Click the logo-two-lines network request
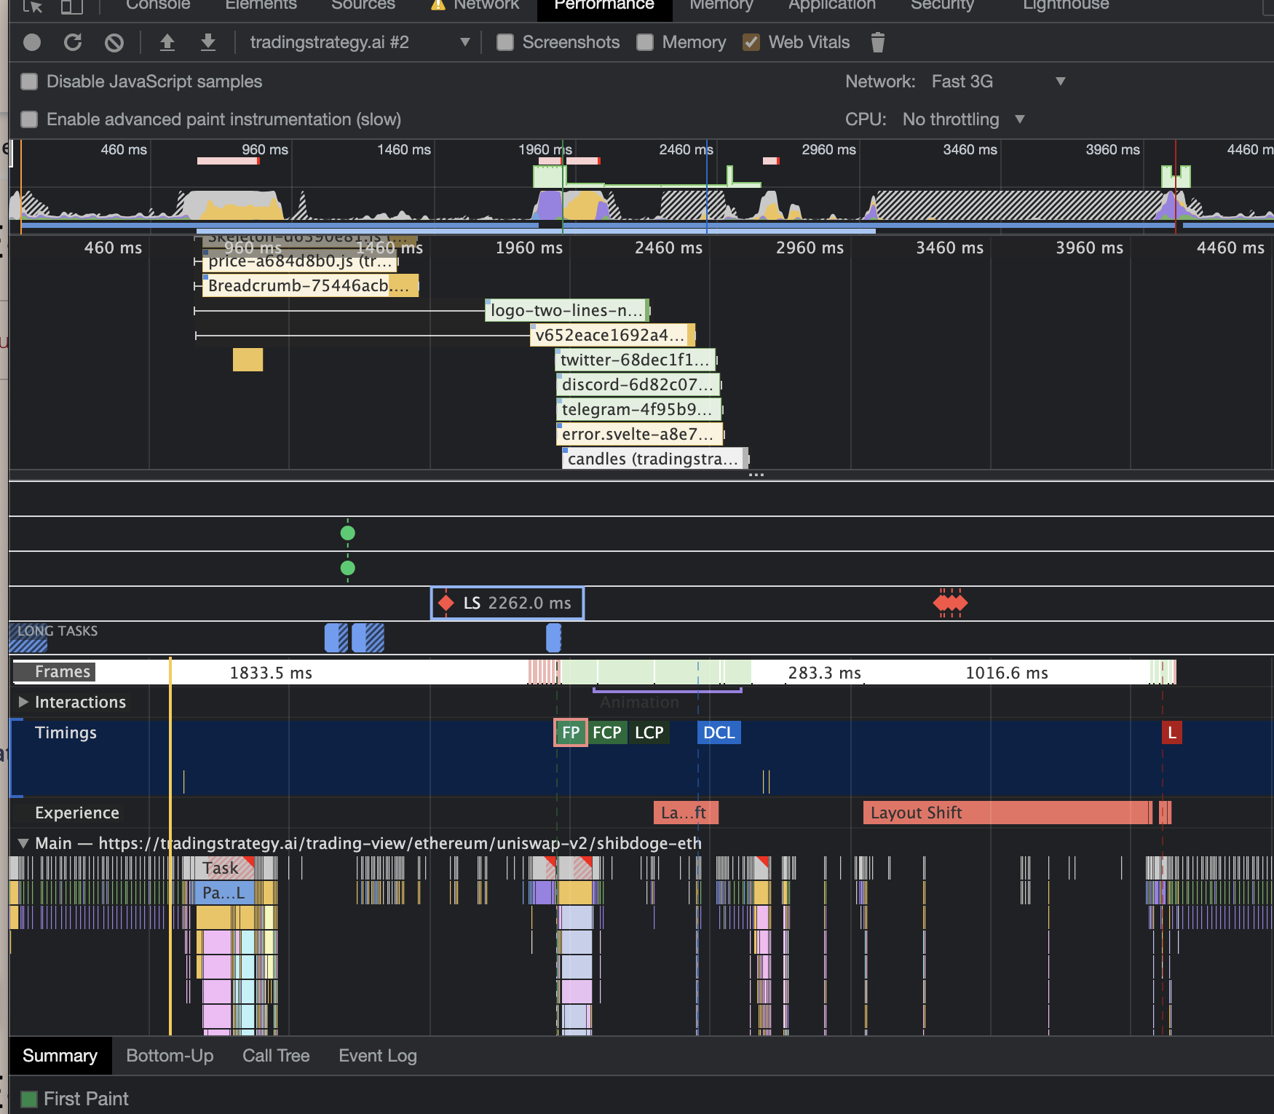This screenshot has width=1274, height=1114. (567, 310)
